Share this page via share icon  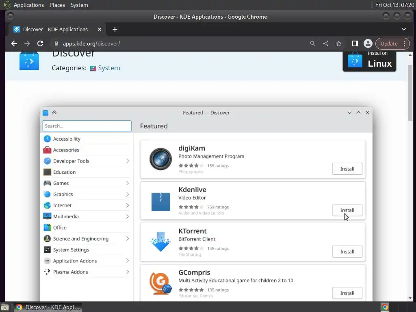(326, 43)
